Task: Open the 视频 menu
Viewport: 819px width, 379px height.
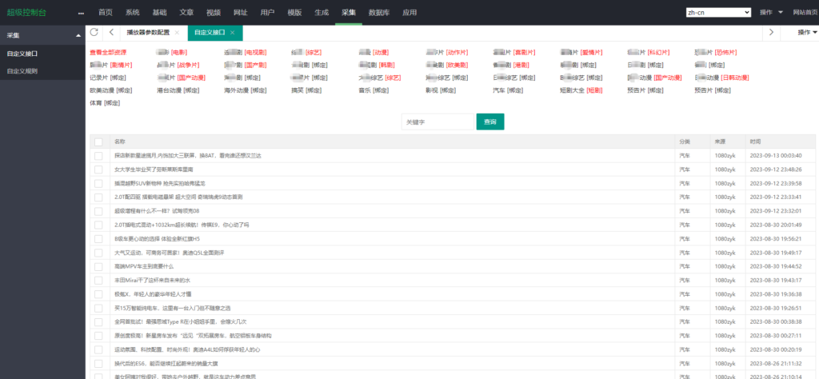Action: coord(214,13)
